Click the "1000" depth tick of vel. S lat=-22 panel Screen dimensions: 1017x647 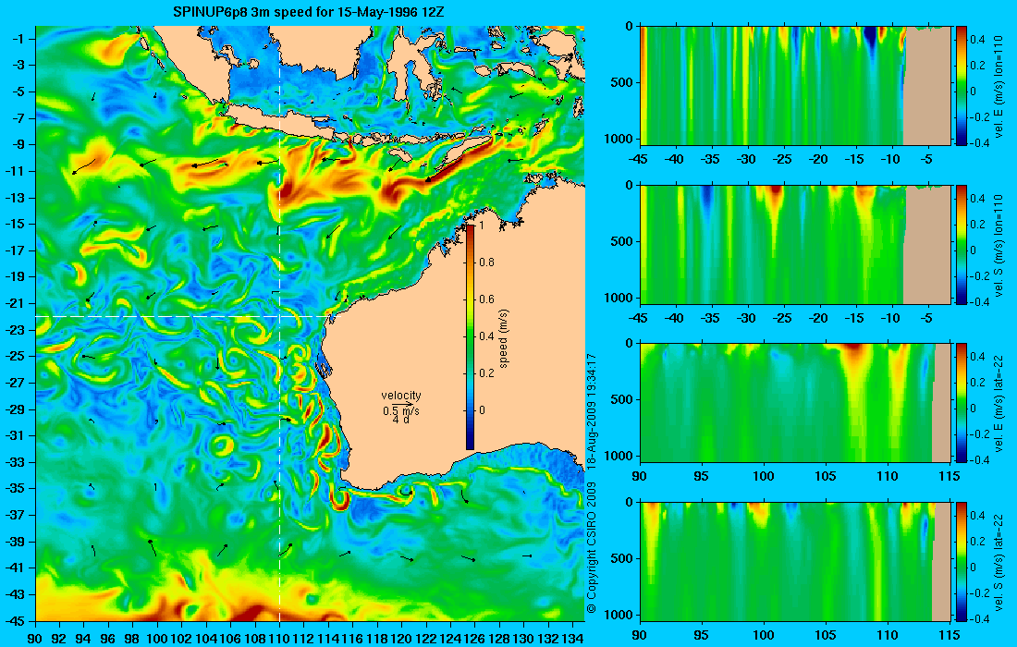tap(620, 615)
